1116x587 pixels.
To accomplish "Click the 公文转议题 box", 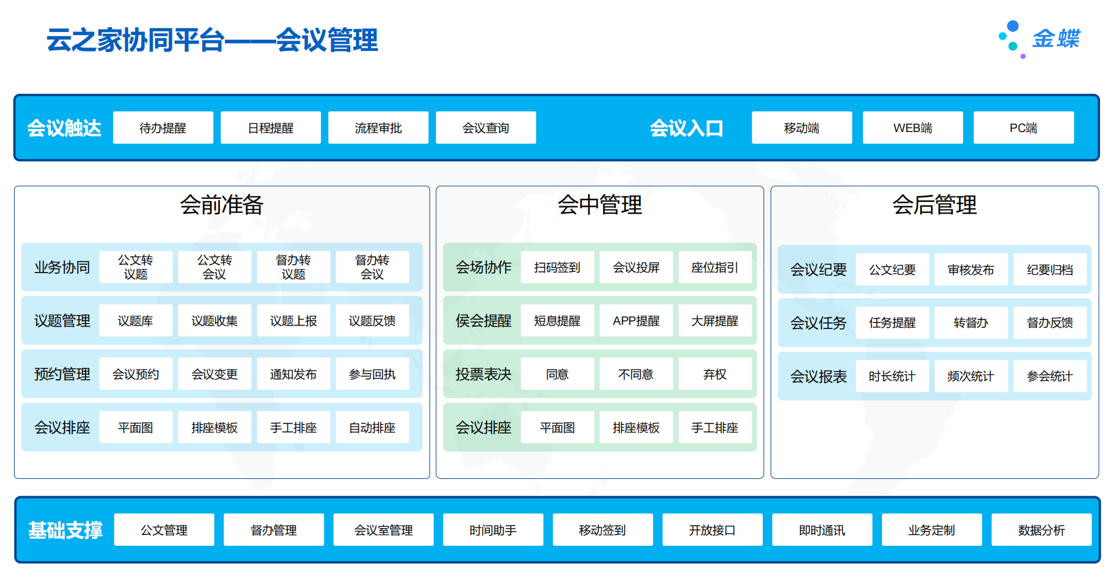I will coord(136,267).
